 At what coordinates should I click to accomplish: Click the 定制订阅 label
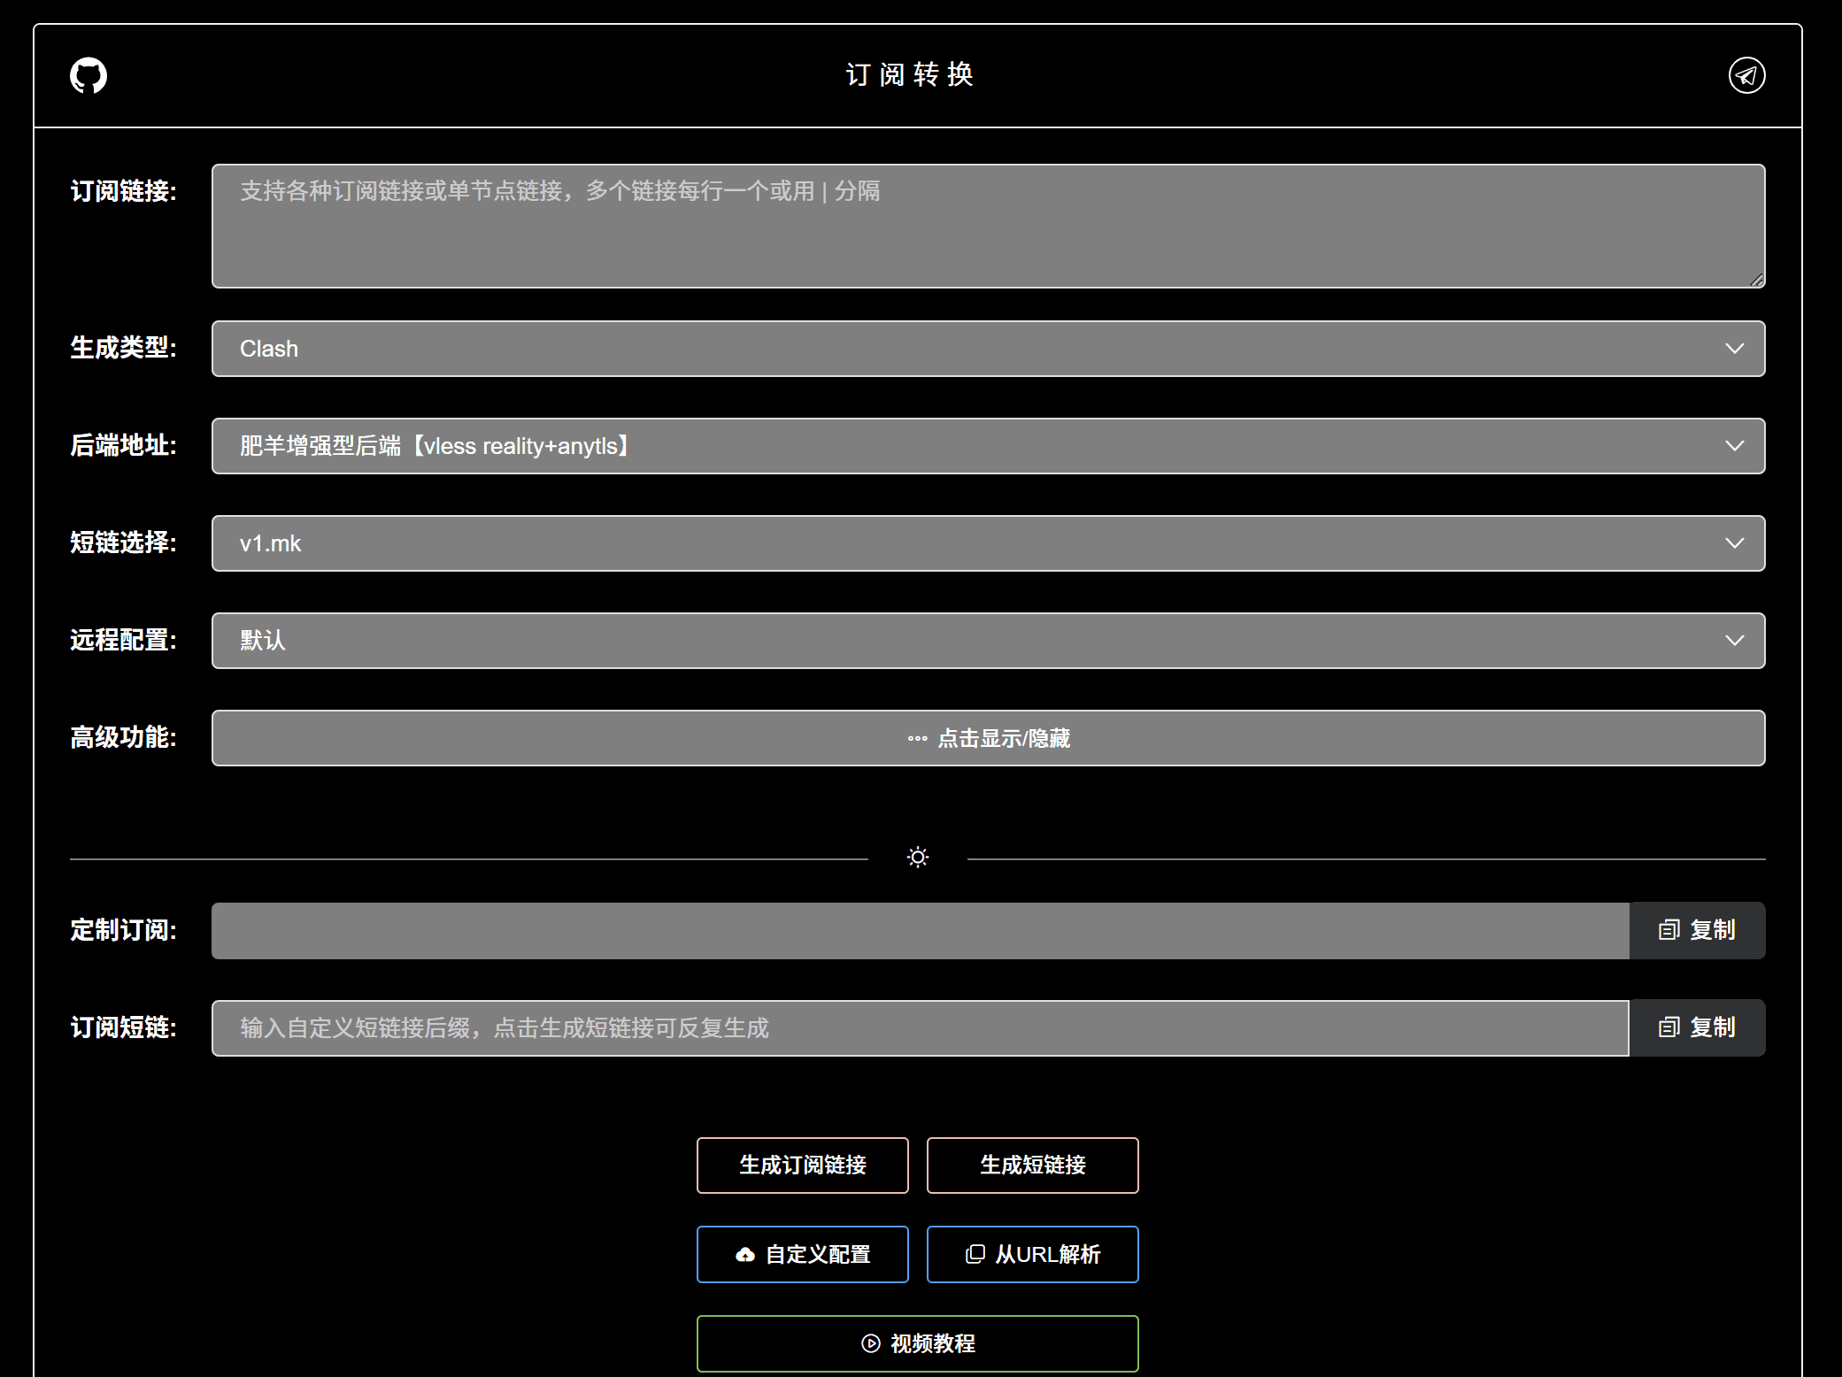[123, 930]
